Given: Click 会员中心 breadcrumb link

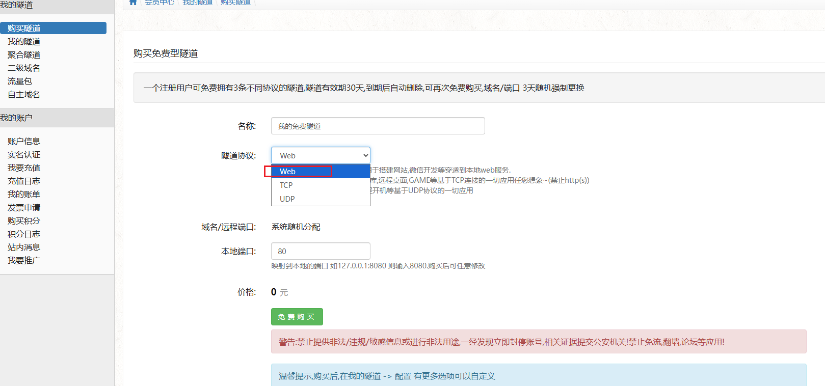Looking at the screenshot, I should (x=159, y=2).
